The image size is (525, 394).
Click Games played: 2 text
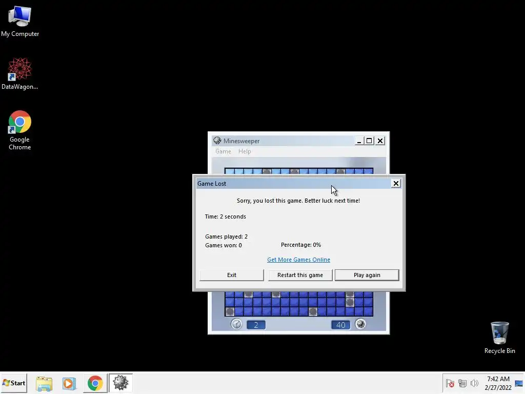(226, 237)
